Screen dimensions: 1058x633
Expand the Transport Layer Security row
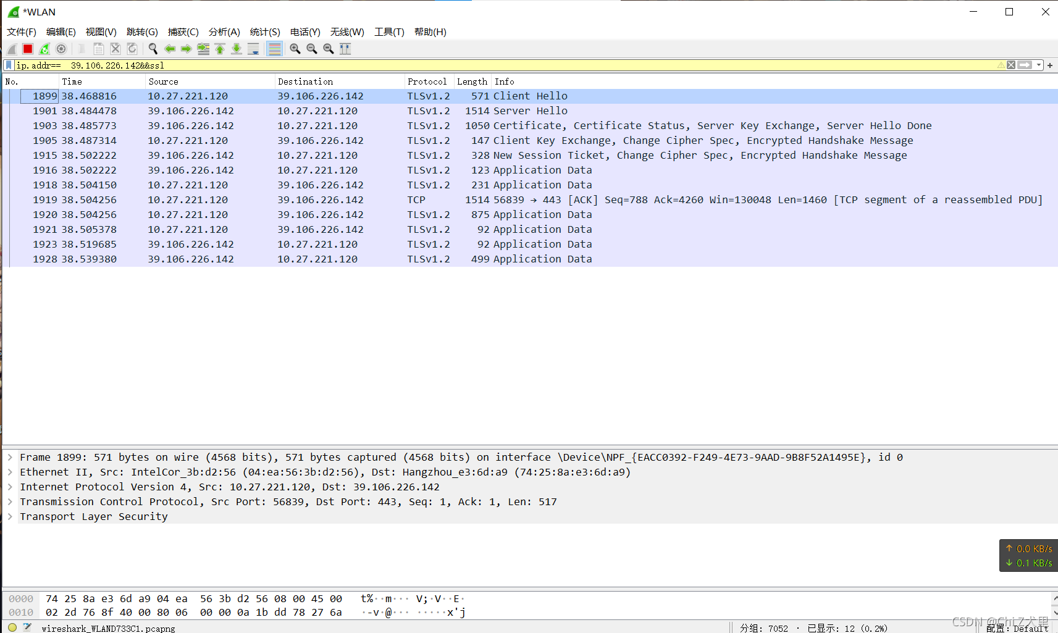pyautogui.click(x=10, y=516)
